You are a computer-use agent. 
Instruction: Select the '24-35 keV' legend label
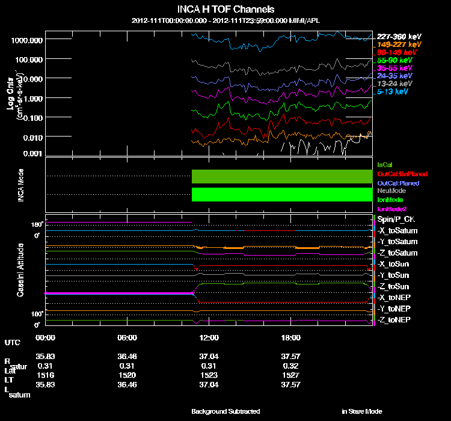(x=394, y=76)
